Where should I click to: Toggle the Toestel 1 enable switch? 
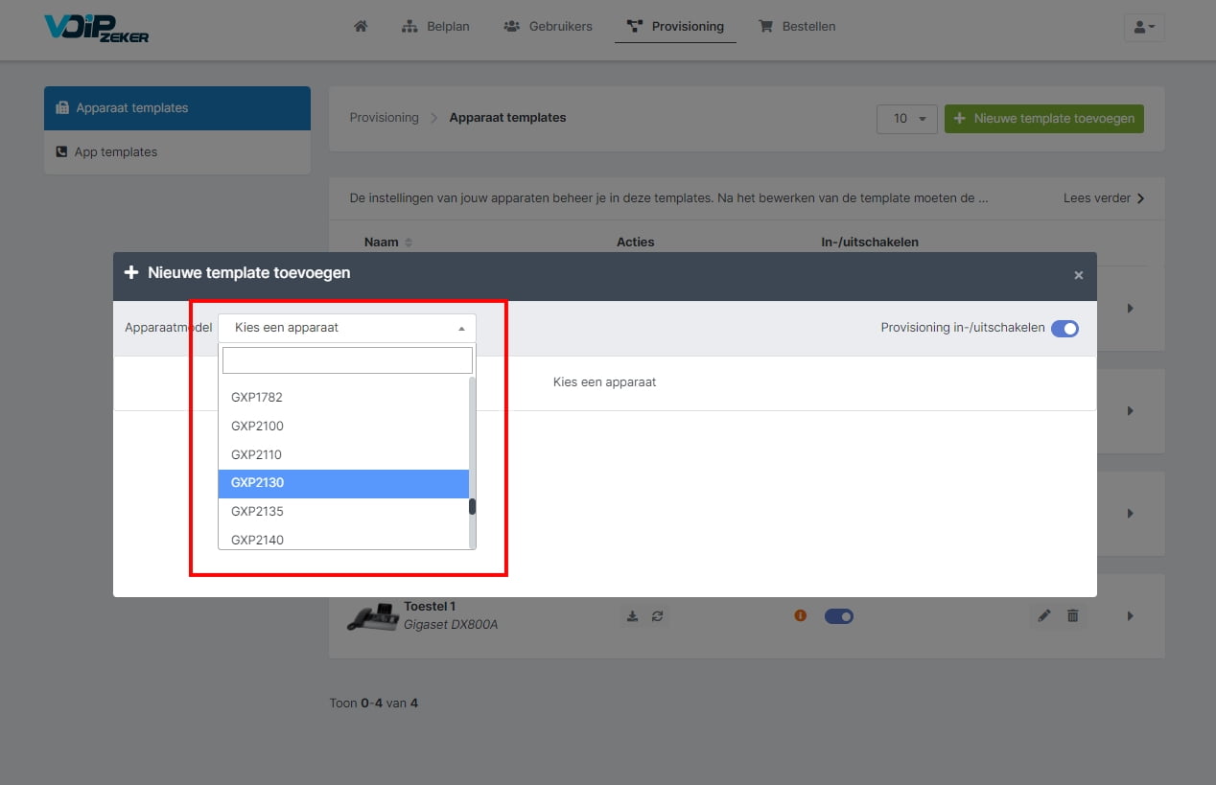[x=839, y=616]
